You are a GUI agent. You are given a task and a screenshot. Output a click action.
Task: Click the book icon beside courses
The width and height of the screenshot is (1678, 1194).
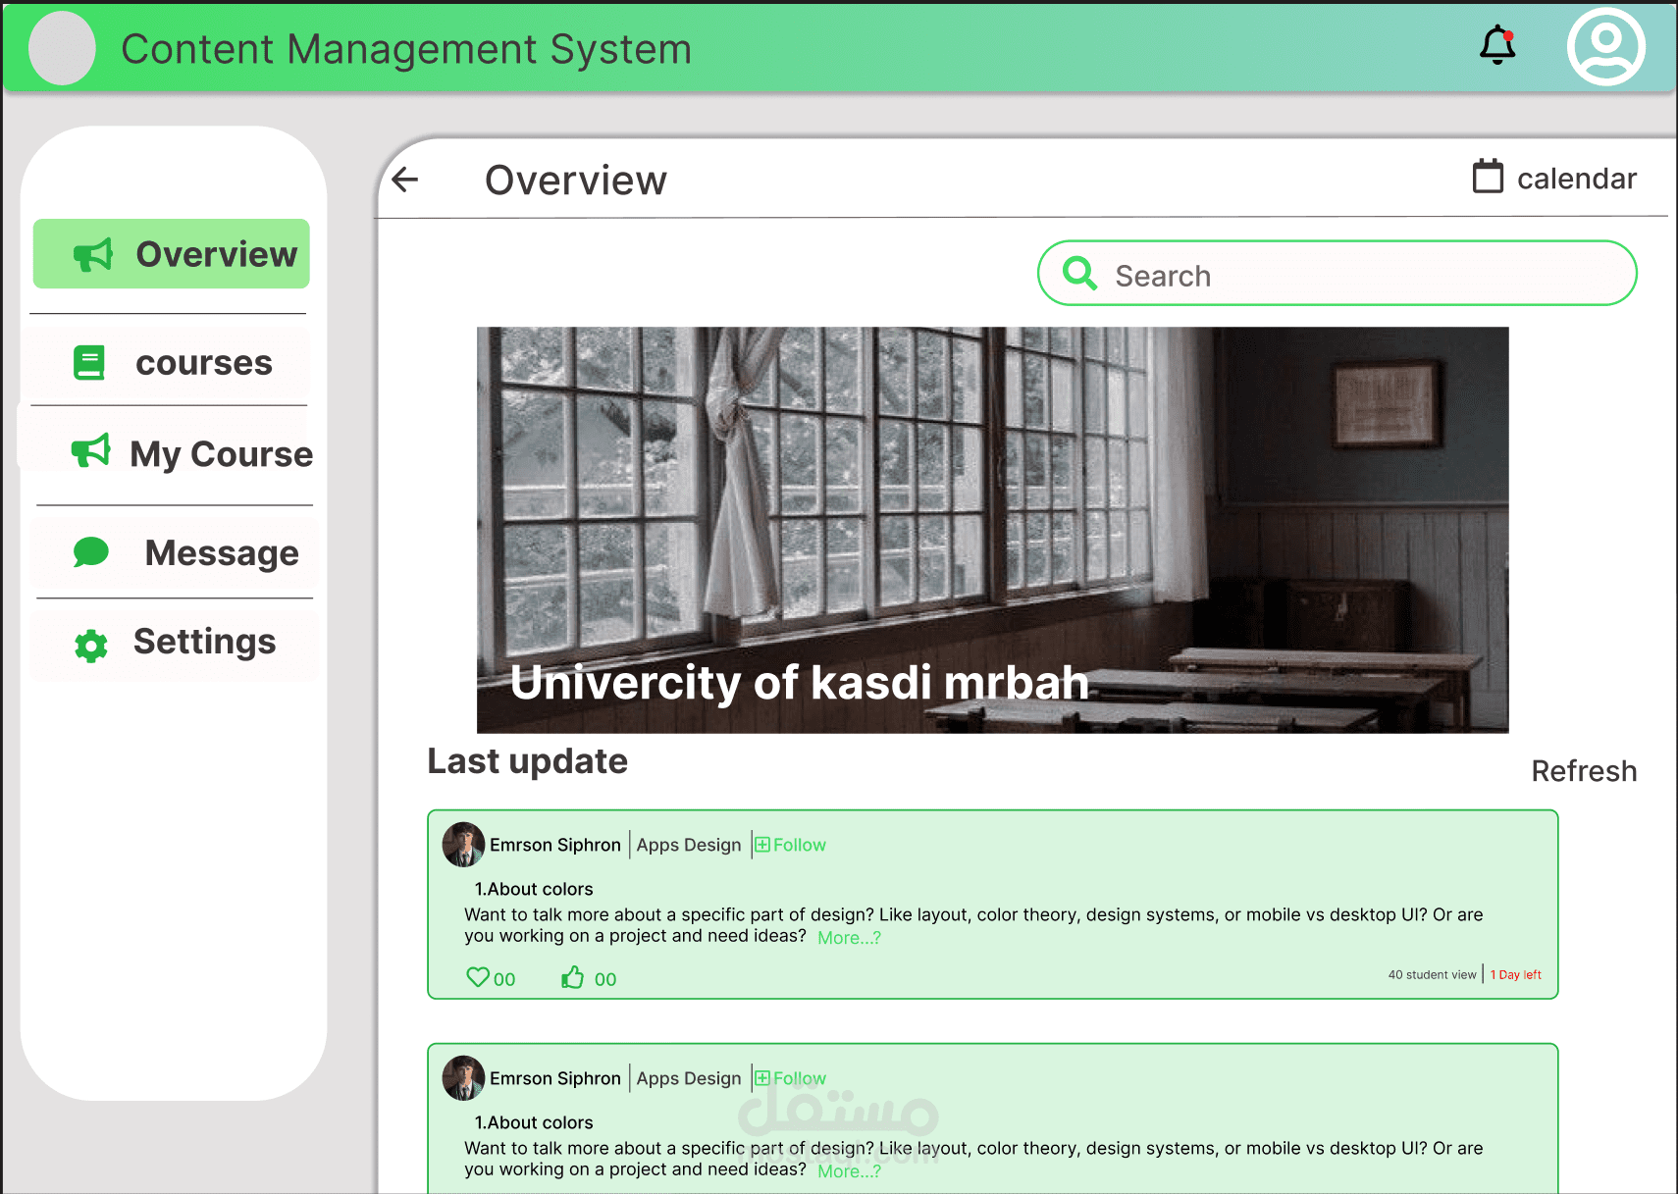coord(89,362)
